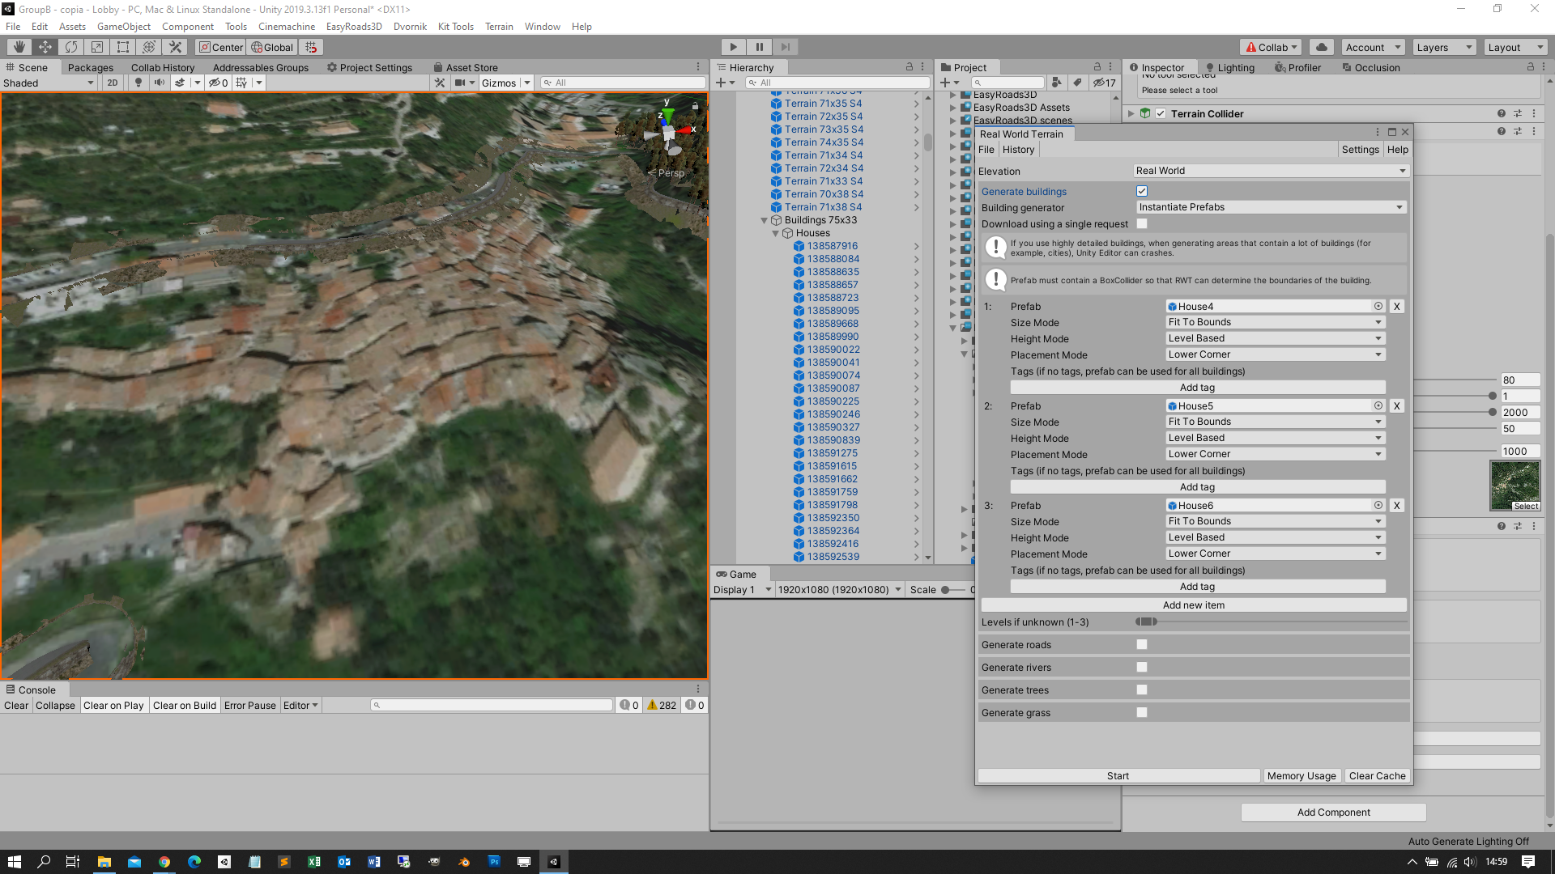This screenshot has height=874, width=1555.
Task: Switch to the Asset Store tab
Action: (x=466, y=67)
